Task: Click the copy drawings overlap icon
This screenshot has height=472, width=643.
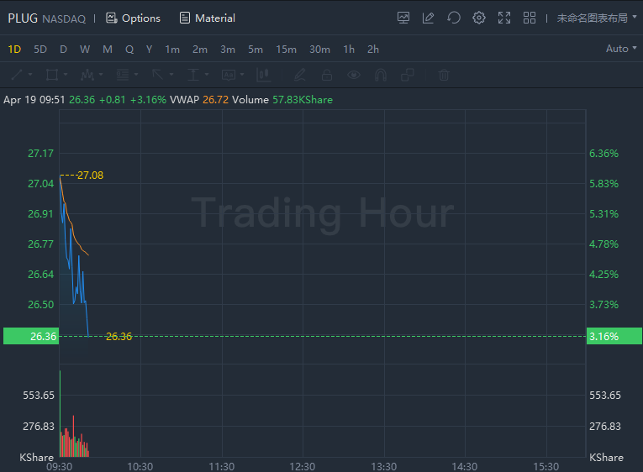Action: coord(407,75)
